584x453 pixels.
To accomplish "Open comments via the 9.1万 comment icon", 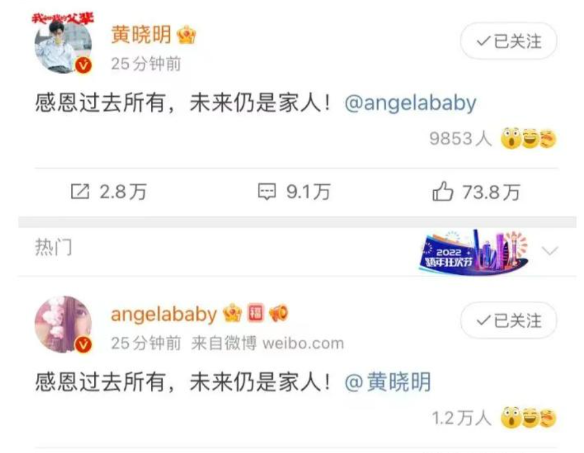I will (x=267, y=192).
